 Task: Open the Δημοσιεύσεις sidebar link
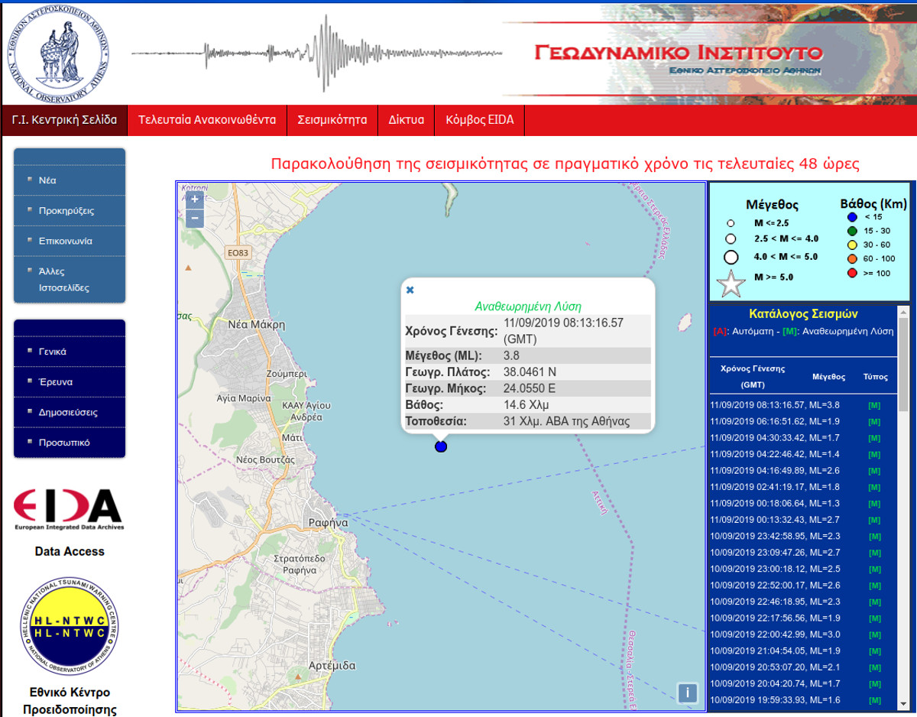(70, 412)
